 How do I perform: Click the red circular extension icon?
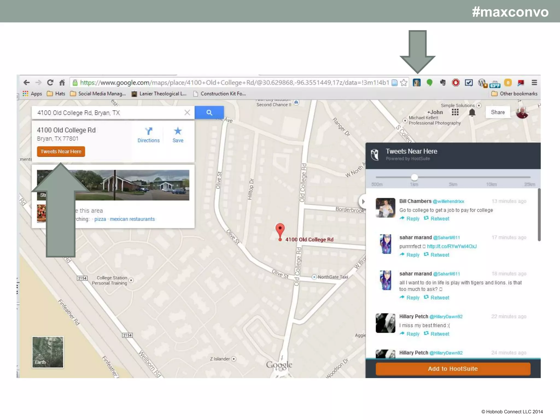pyautogui.click(x=456, y=83)
